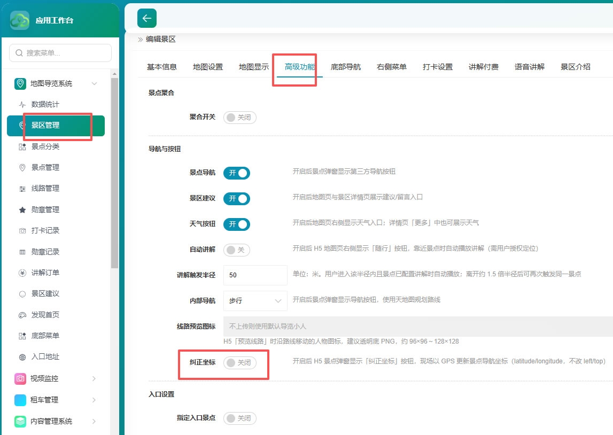Click the 数据统计 pulse icon
Viewport: 613px width, 435px height.
(x=22, y=104)
